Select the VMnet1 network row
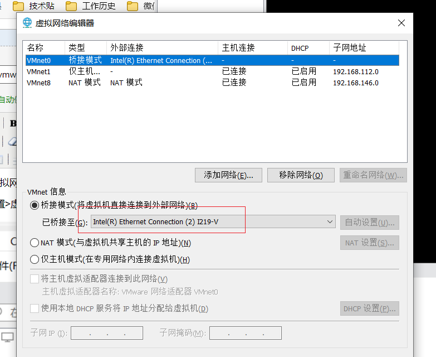The width and height of the screenshot is (436, 357). coord(213,71)
